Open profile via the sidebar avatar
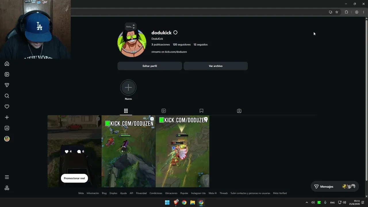 point(7,139)
